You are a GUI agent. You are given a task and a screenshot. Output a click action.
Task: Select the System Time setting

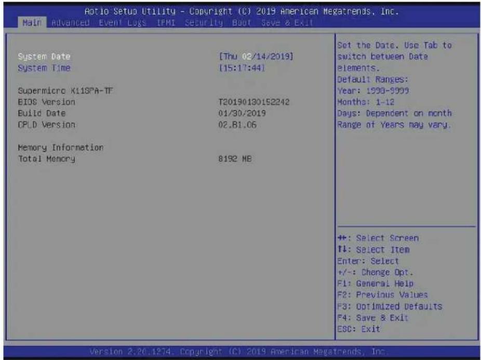44,68
